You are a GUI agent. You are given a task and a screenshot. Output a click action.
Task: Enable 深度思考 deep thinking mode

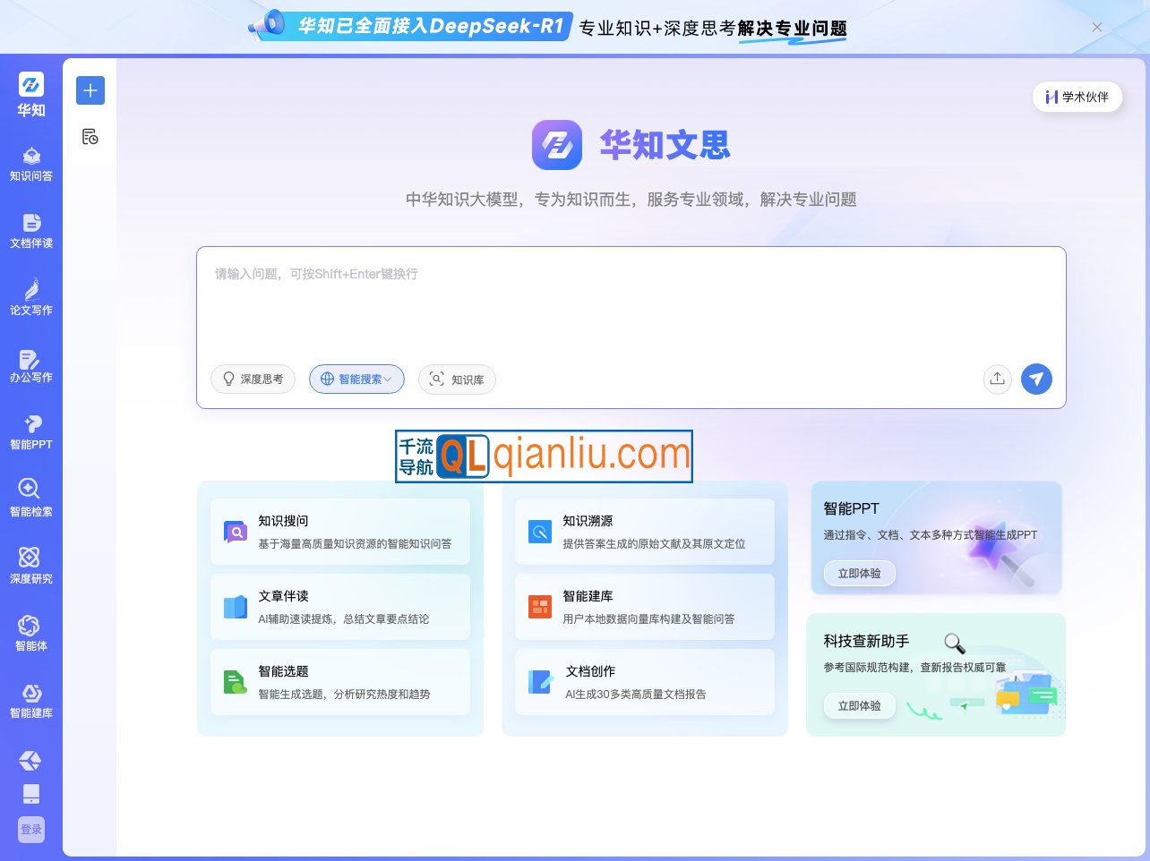(x=253, y=379)
